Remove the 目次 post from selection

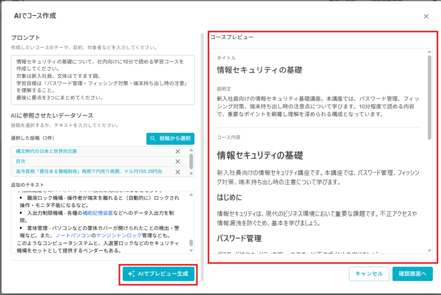coord(177,161)
